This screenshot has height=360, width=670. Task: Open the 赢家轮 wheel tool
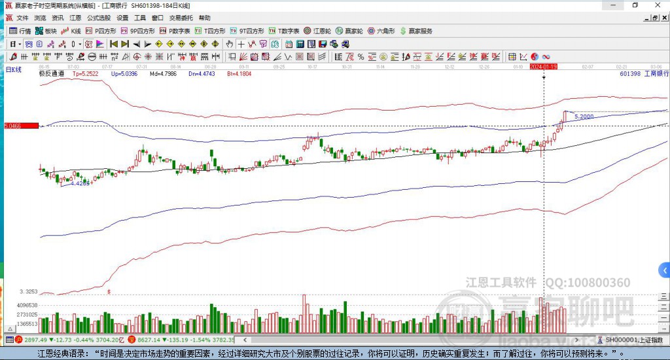pos(349,31)
